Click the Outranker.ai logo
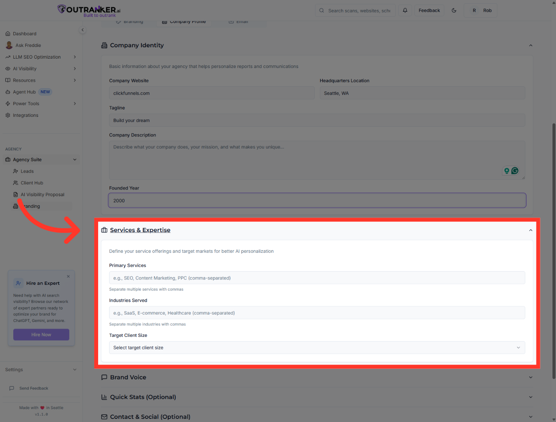 [89, 11]
